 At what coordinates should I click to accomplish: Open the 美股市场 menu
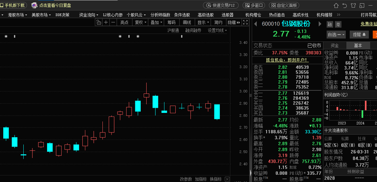41,15
